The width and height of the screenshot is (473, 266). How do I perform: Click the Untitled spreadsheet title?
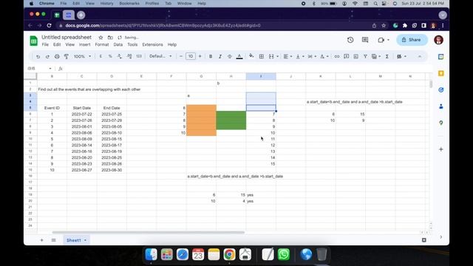[67, 37]
